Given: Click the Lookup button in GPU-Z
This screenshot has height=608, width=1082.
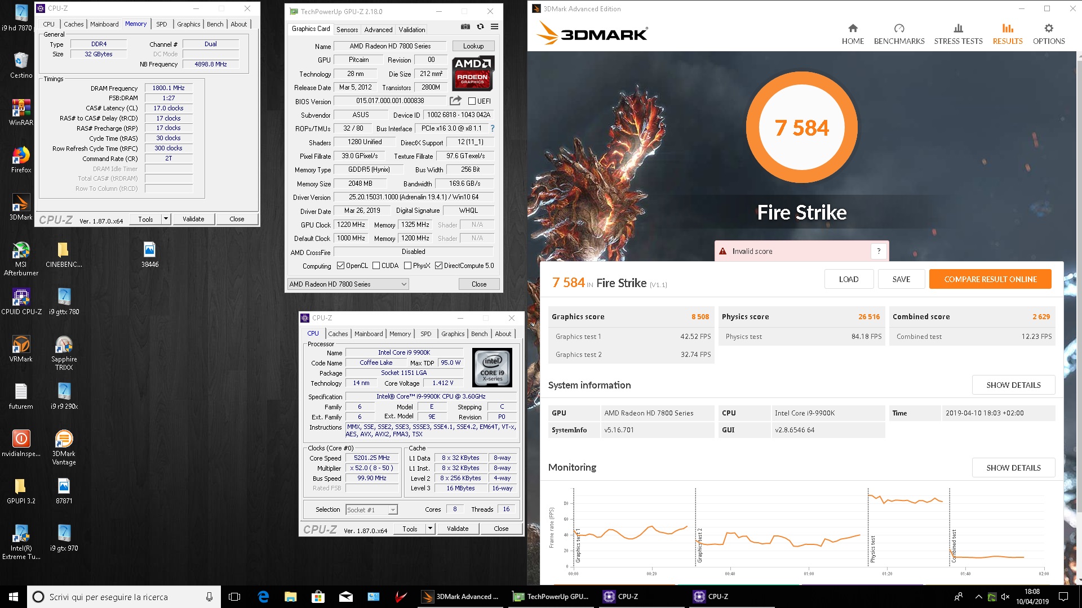Looking at the screenshot, I should [x=473, y=46].
